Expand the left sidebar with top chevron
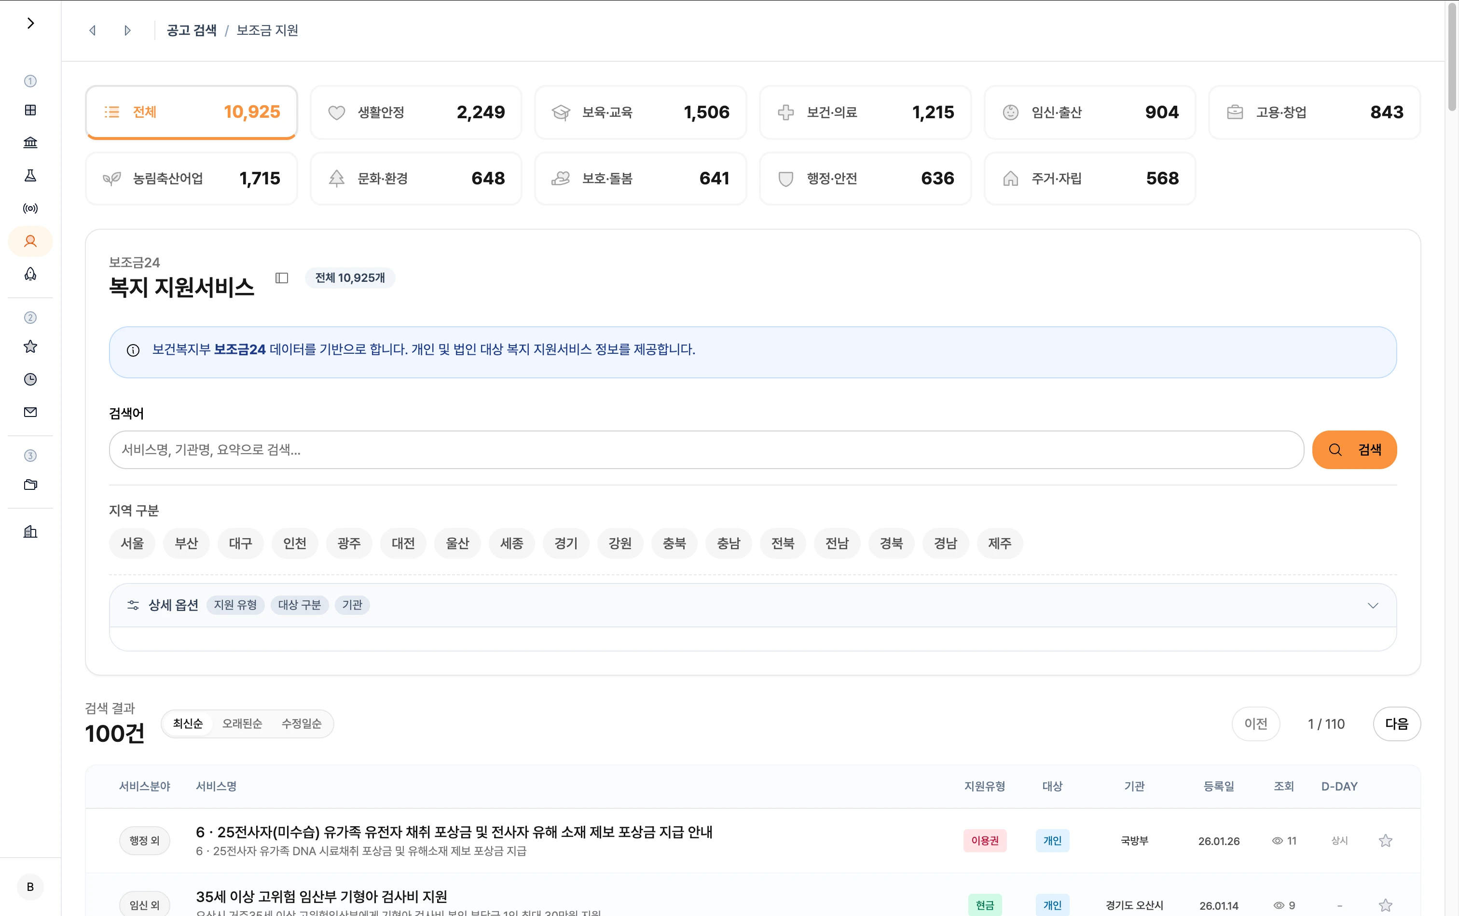 [x=30, y=24]
